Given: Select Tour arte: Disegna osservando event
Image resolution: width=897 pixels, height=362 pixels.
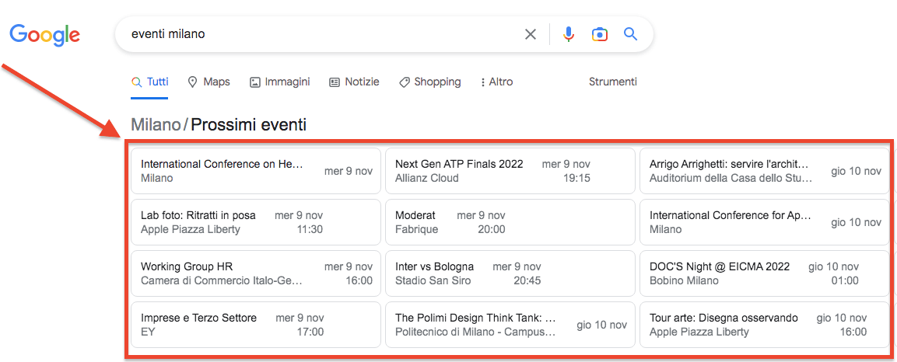Looking at the screenshot, I should point(764,325).
